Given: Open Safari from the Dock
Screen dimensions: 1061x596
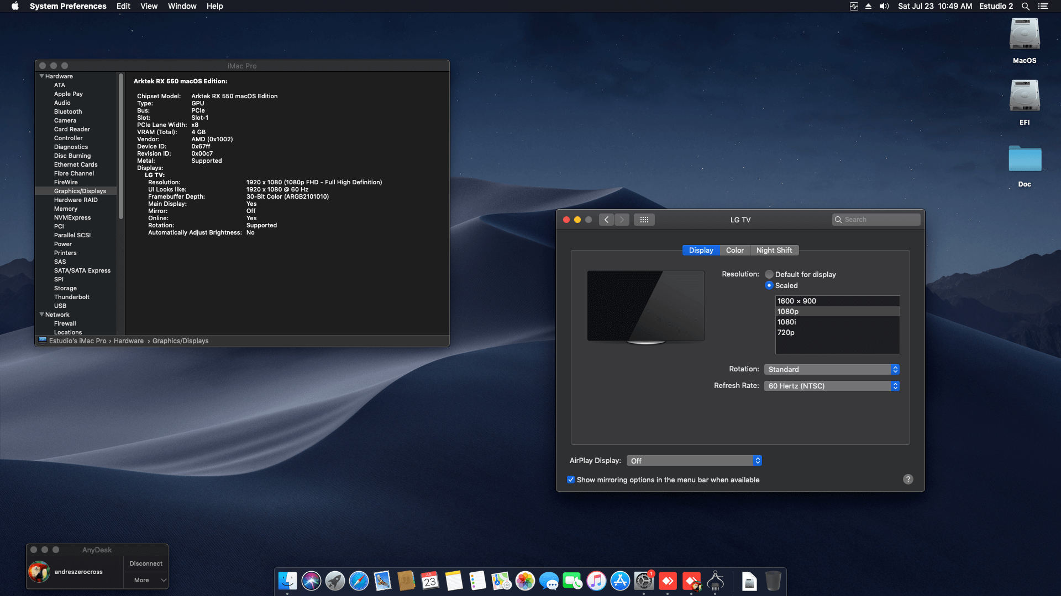Looking at the screenshot, I should coord(359,581).
